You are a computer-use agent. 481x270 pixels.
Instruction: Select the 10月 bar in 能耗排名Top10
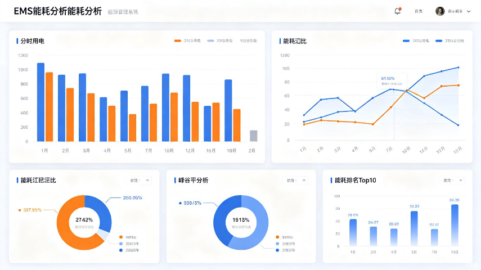455,225
